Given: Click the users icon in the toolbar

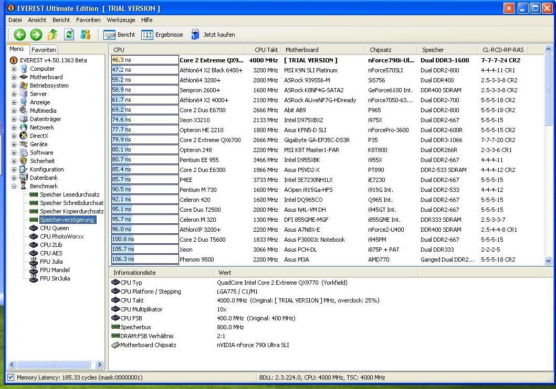Looking at the screenshot, I should tap(86, 34).
